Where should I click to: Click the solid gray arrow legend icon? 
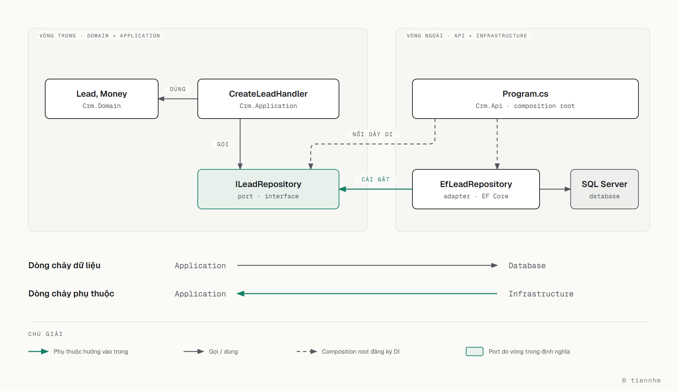[194, 351]
